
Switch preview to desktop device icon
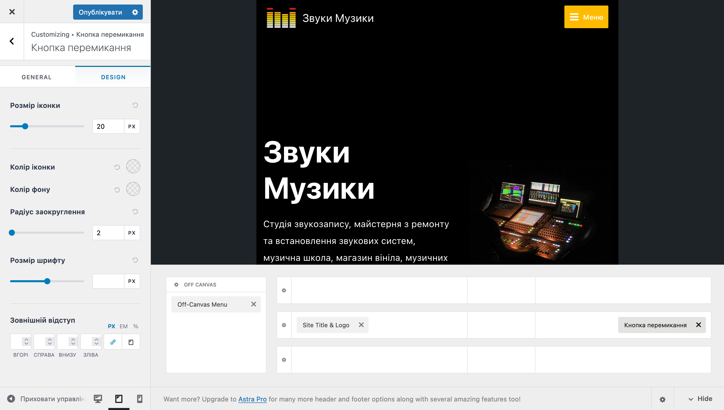click(98, 399)
